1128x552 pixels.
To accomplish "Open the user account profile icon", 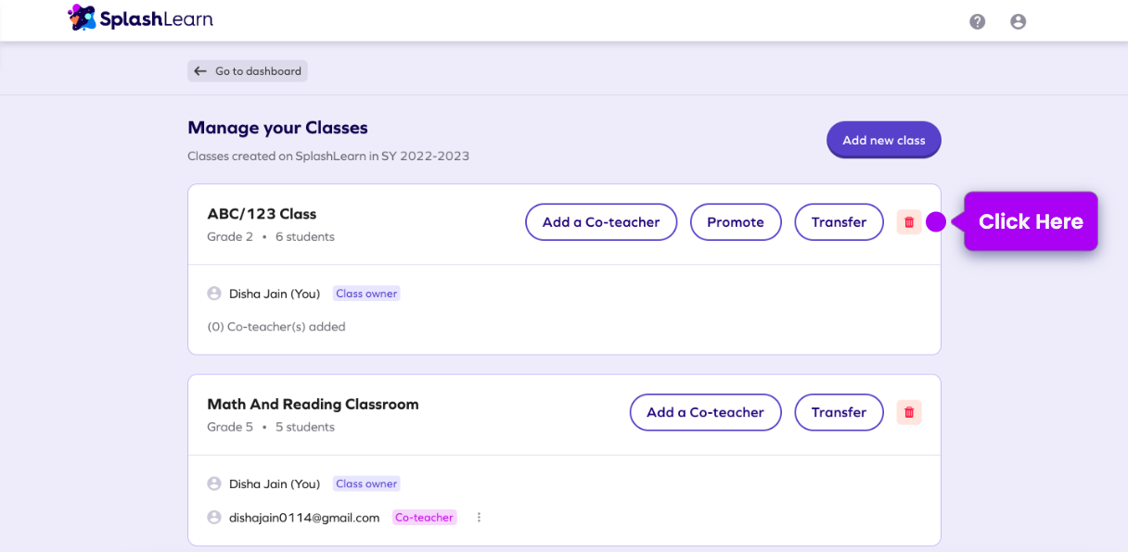I will tap(1018, 21).
